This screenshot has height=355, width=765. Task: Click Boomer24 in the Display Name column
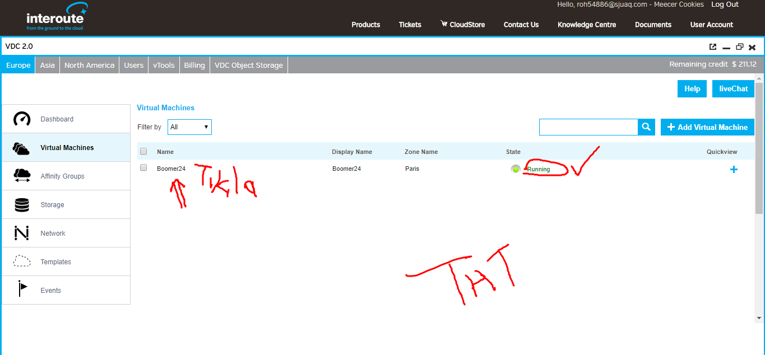tap(346, 169)
